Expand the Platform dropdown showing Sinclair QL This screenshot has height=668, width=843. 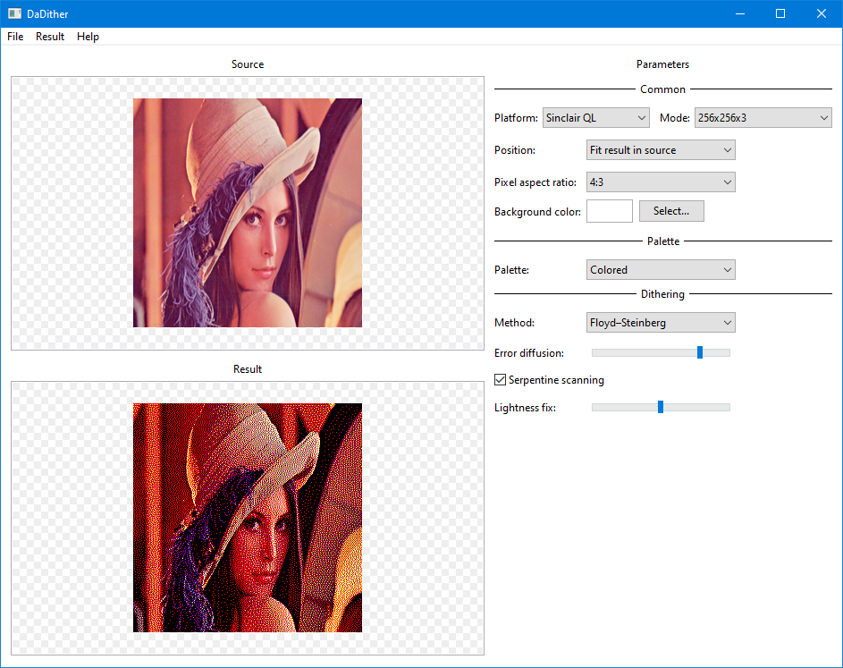(595, 118)
